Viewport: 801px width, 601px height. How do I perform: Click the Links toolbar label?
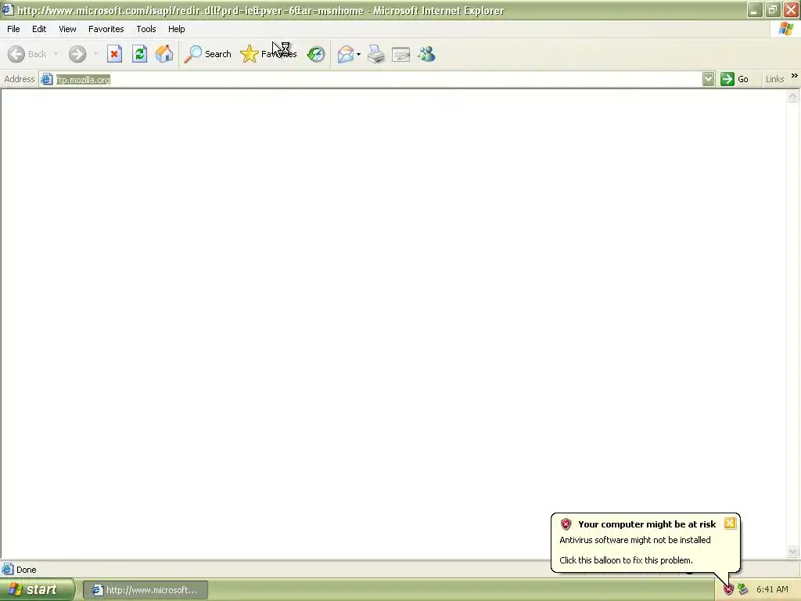[x=774, y=79]
